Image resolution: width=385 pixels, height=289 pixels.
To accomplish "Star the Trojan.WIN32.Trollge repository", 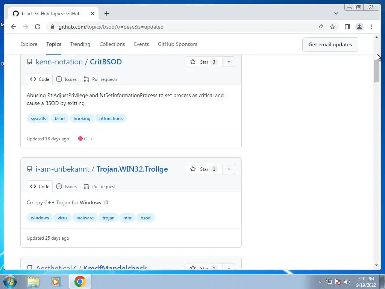I will 204,169.
